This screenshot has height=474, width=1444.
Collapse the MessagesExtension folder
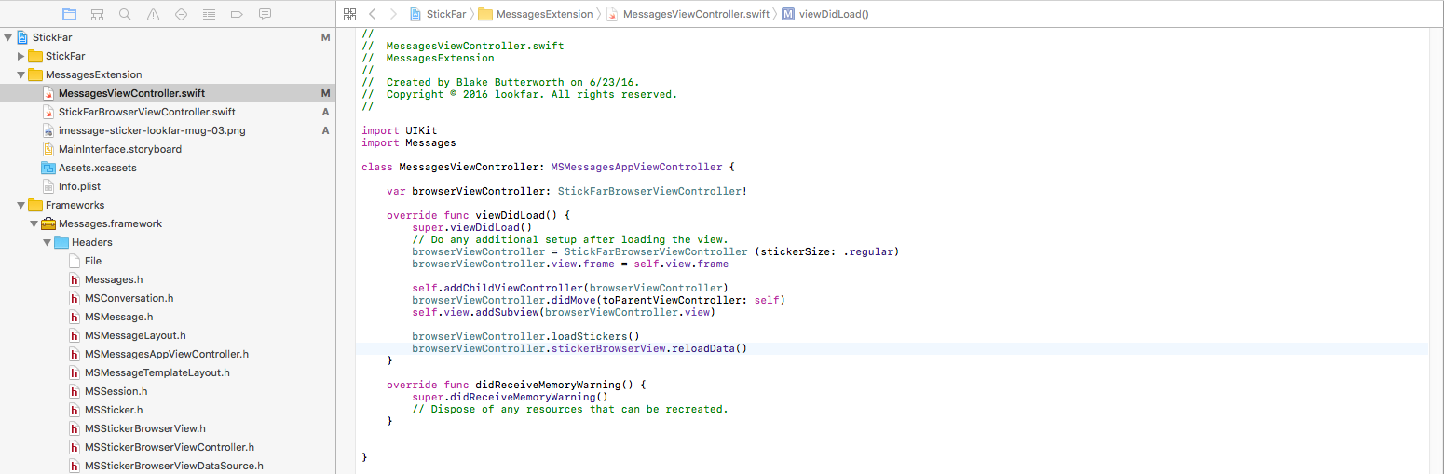coord(21,74)
